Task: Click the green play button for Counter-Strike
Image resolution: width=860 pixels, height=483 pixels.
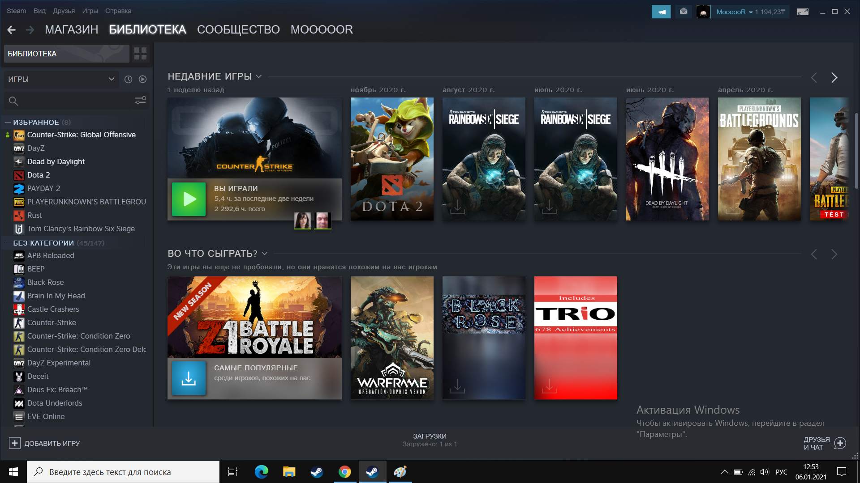Action: 189,199
